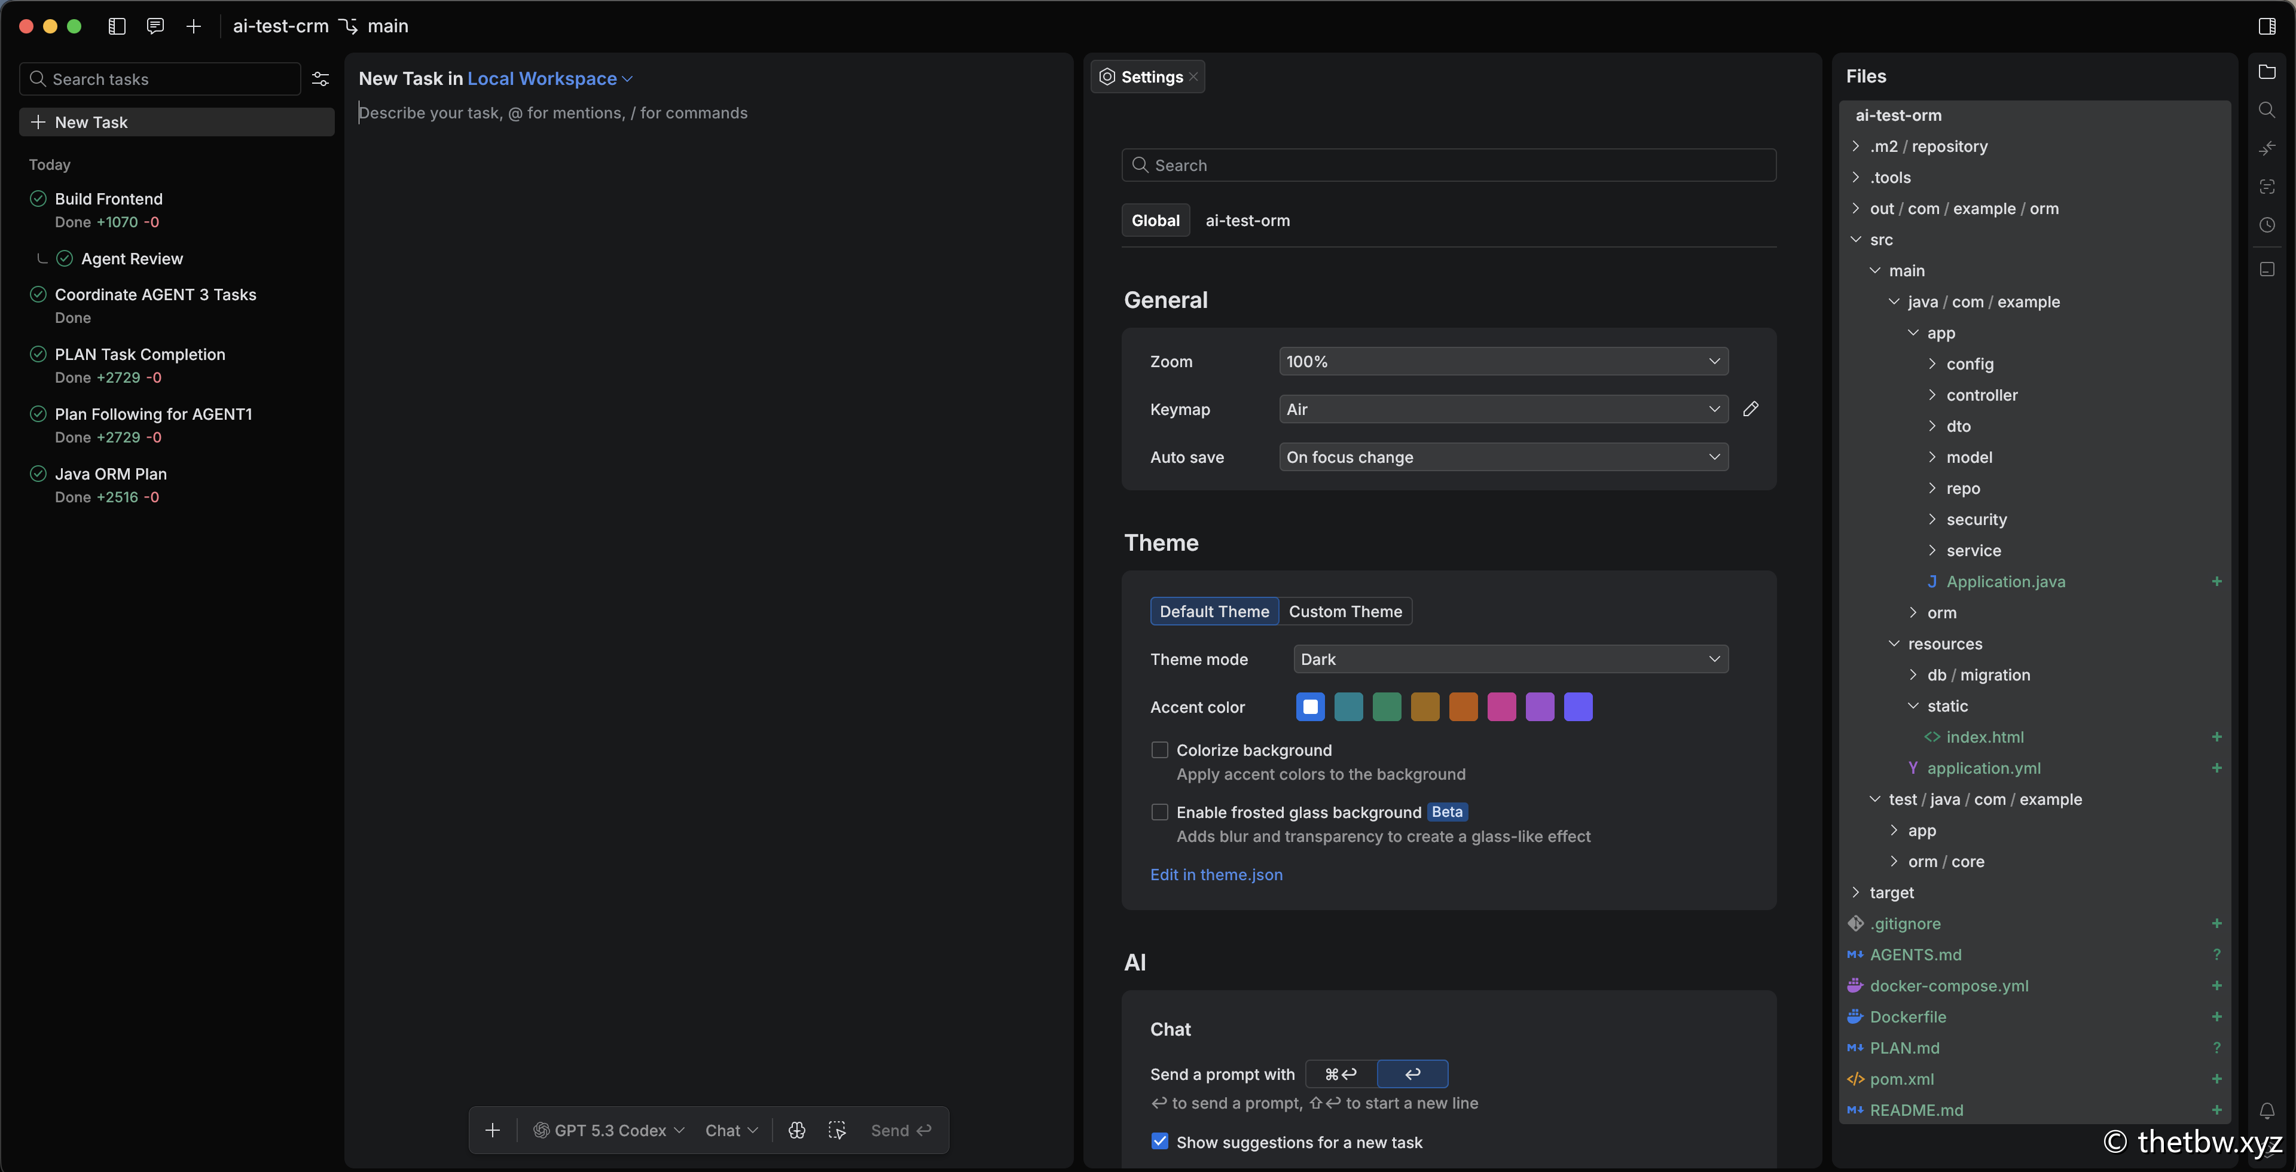Click the plus attach icon in the prompt bar
Image resolution: width=2296 pixels, height=1172 pixels.
[x=492, y=1130]
